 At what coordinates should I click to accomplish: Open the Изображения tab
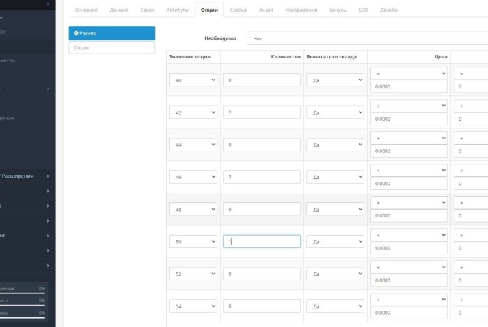tap(301, 10)
